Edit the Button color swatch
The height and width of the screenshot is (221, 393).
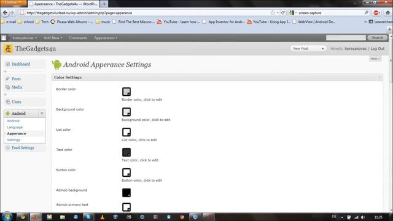pos(126,173)
